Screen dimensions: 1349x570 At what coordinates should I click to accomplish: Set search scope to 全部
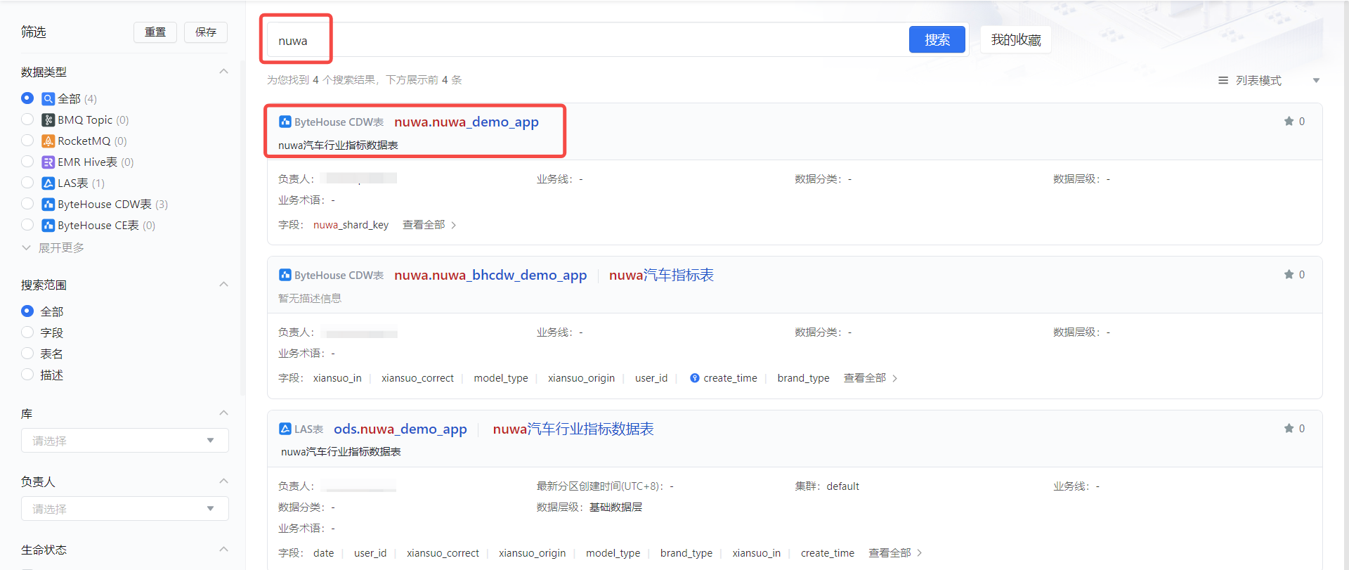(27, 311)
